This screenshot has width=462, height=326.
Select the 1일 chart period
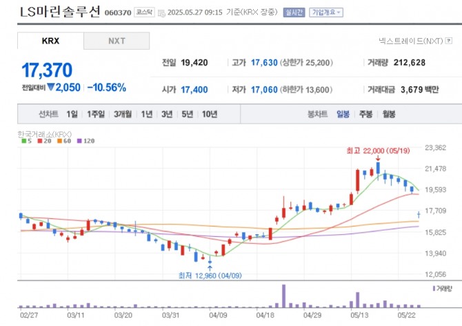tap(72, 114)
